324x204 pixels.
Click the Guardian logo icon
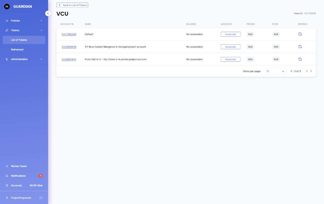pyautogui.click(x=7, y=6)
